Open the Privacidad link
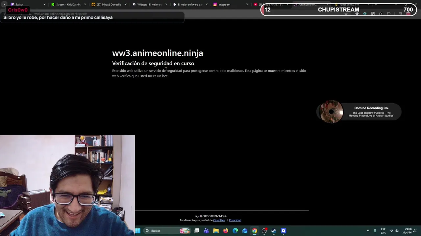This screenshot has height=236, width=421. 235,220
